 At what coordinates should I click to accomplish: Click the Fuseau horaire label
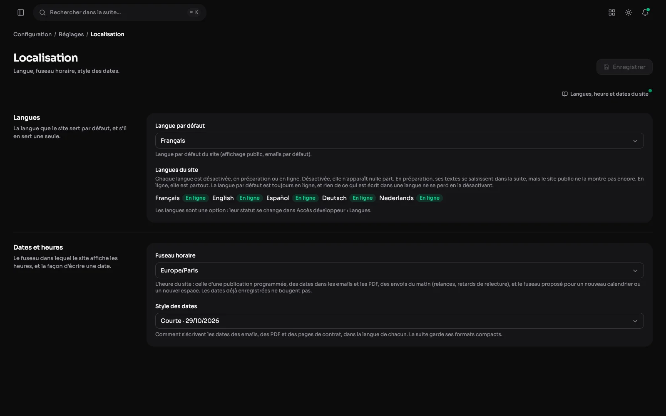click(x=175, y=255)
